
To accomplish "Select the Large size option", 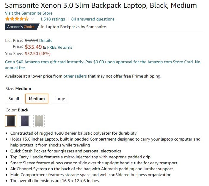I will tap(59, 99).
